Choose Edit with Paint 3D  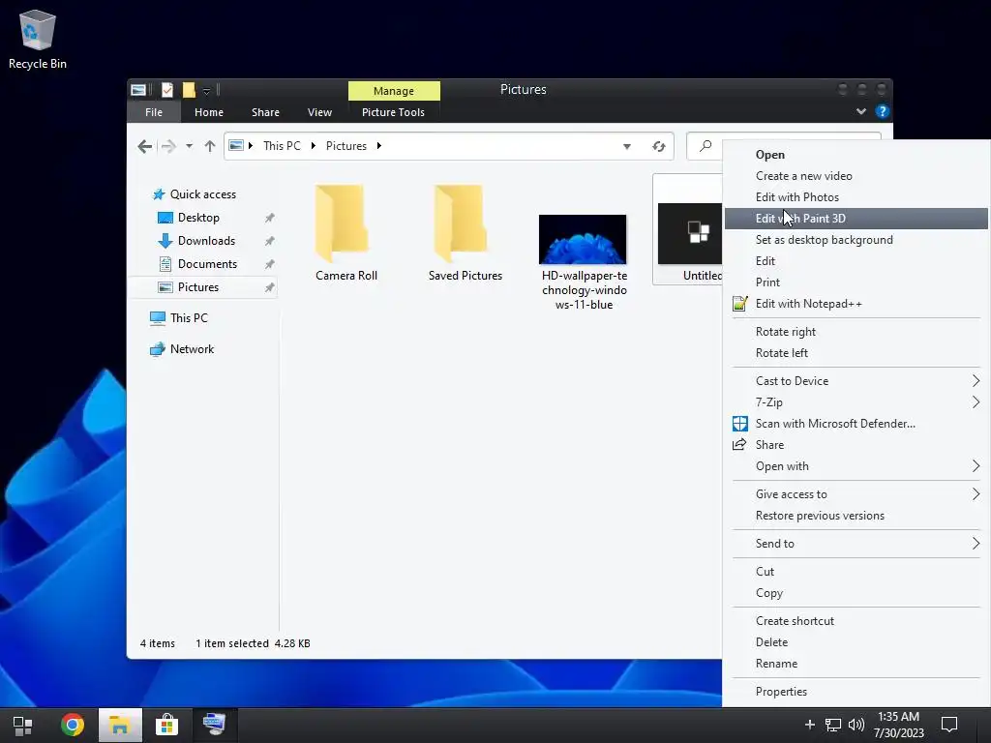[x=856, y=219]
